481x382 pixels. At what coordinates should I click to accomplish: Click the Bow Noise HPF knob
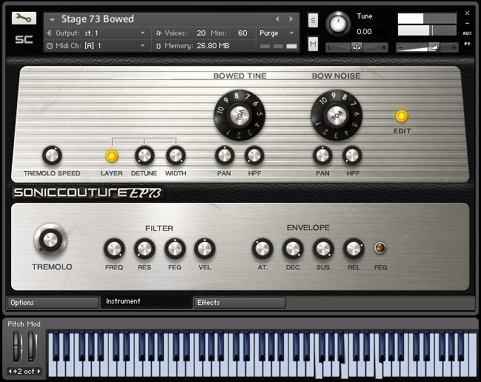352,155
